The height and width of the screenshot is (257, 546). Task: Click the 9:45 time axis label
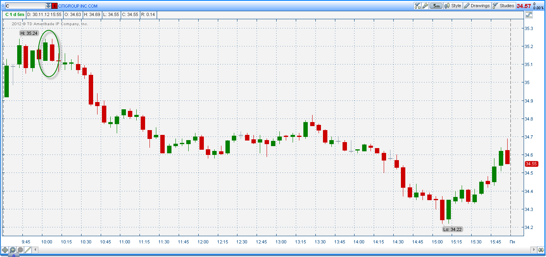(26, 242)
